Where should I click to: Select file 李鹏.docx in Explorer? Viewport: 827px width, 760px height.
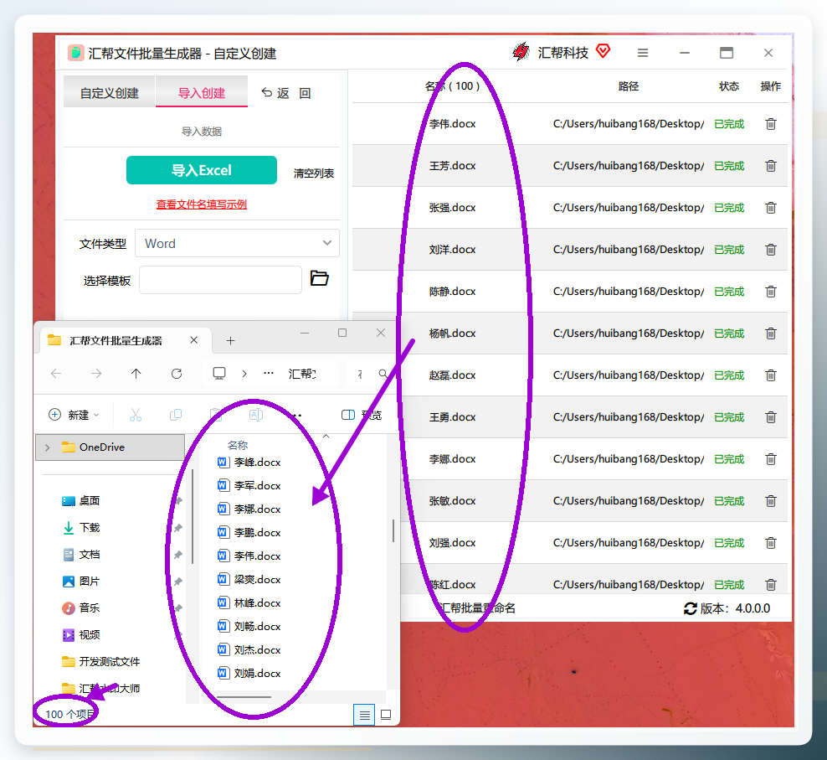tap(249, 533)
